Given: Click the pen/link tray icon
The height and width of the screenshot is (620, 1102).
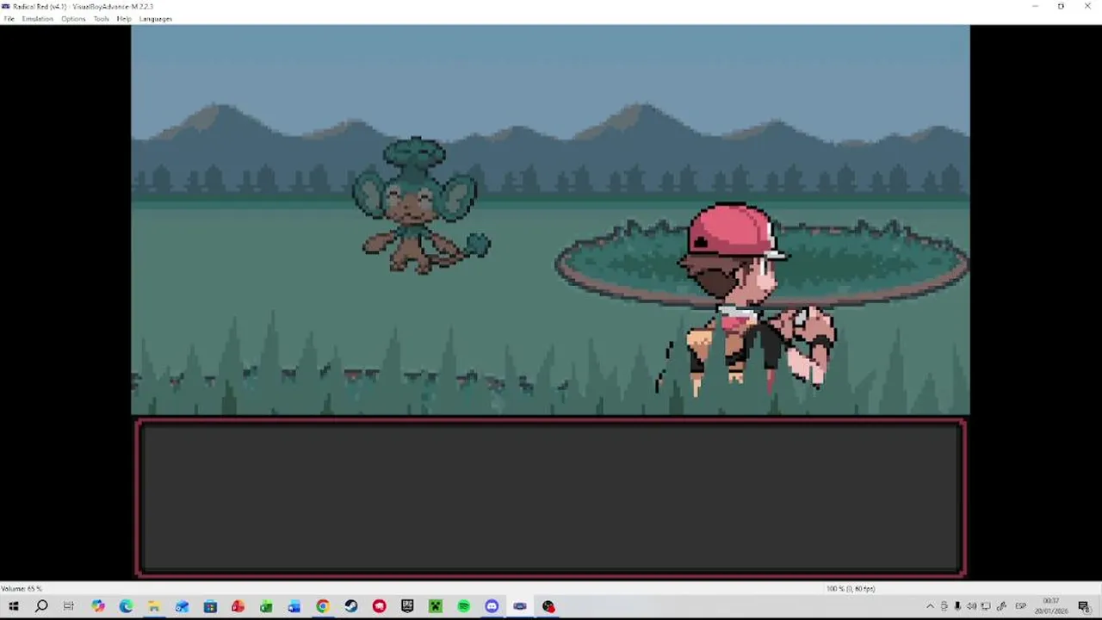Looking at the screenshot, I should pyautogui.click(x=1001, y=606).
